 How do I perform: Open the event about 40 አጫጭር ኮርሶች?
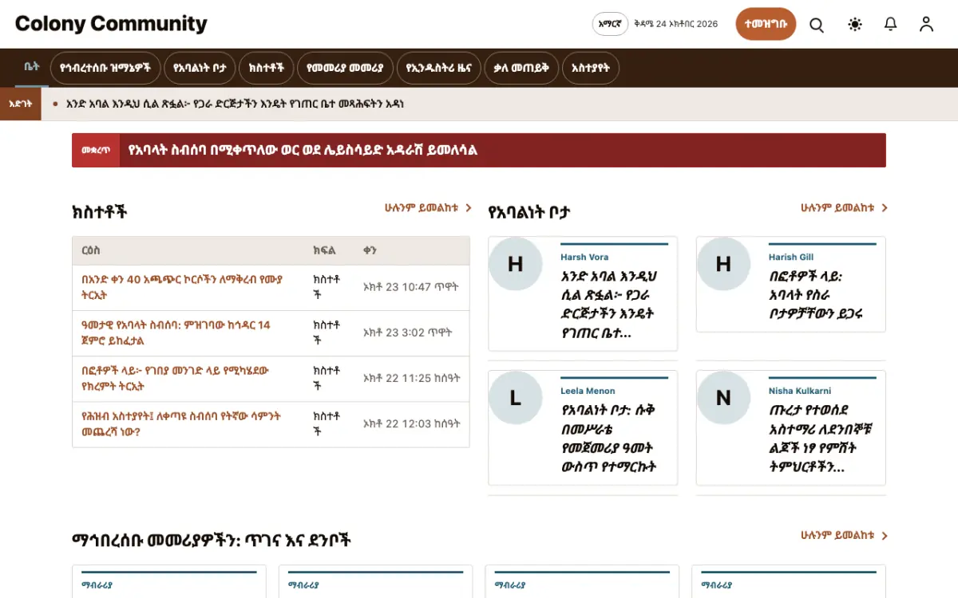pos(182,287)
